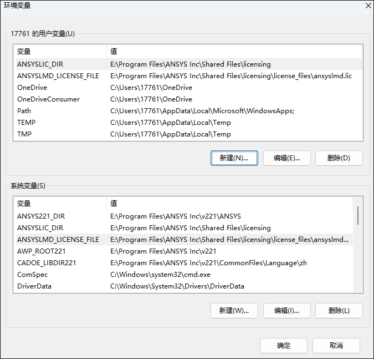Click the system variables list scrollbar

[x=358, y=245]
